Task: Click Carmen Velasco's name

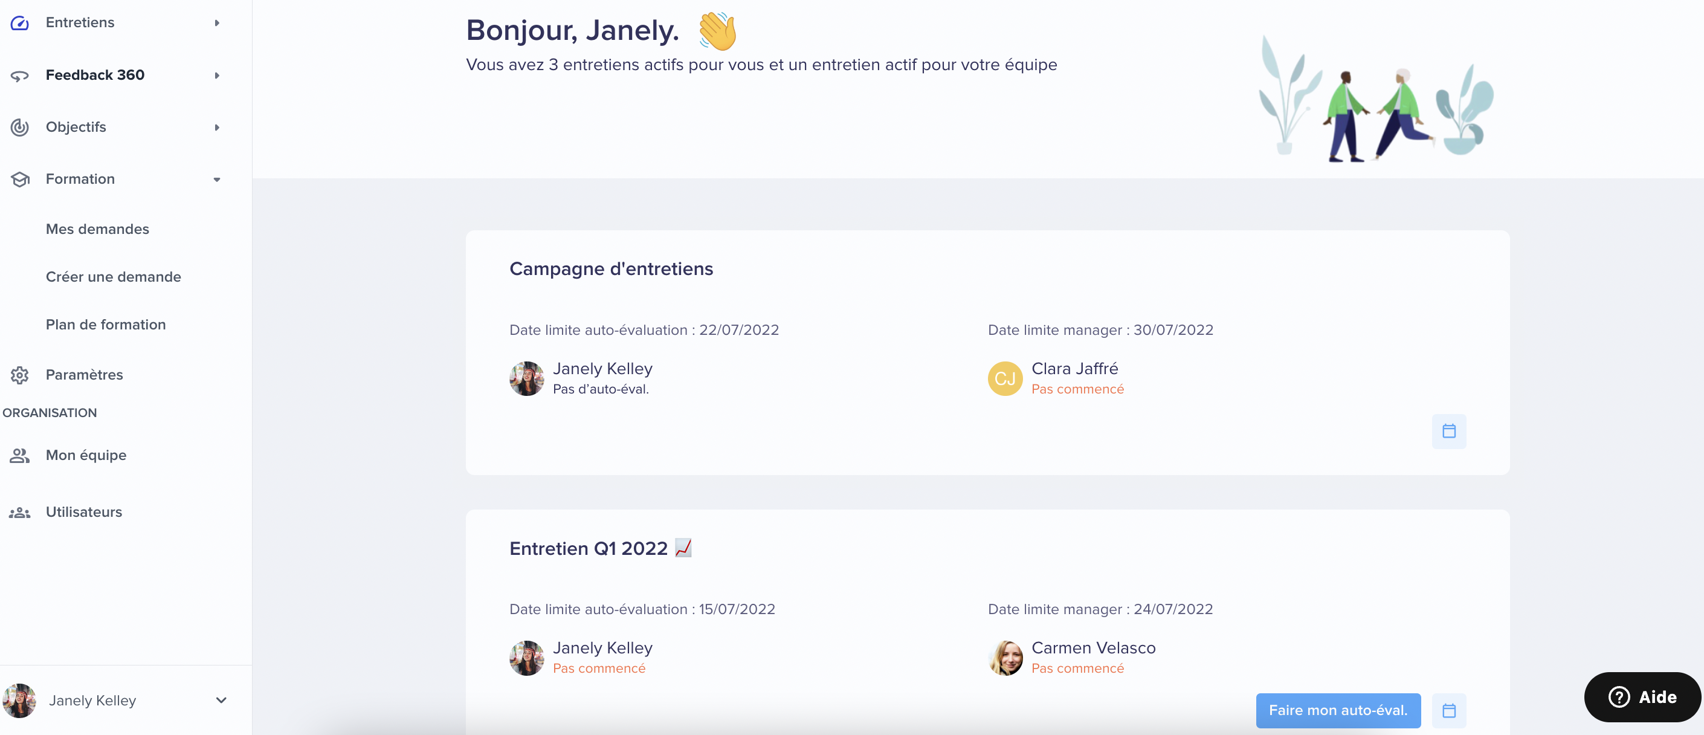Action: 1094,648
